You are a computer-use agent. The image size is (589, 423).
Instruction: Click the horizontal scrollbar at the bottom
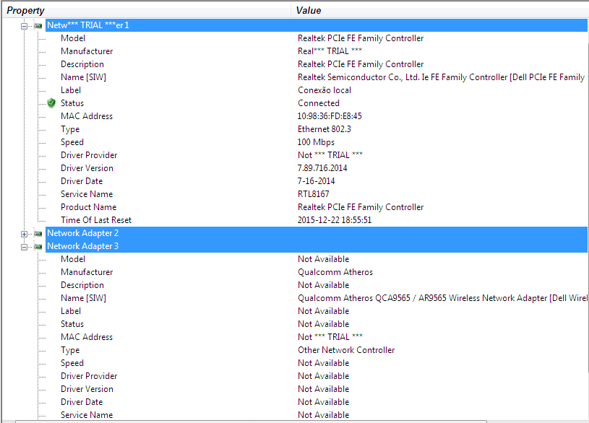click(x=251, y=422)
